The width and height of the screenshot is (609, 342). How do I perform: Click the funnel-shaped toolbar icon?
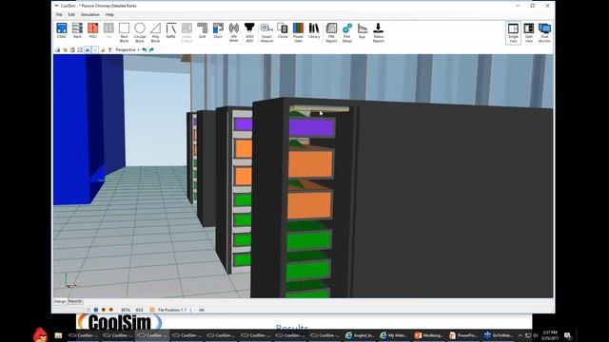[249, 32]
